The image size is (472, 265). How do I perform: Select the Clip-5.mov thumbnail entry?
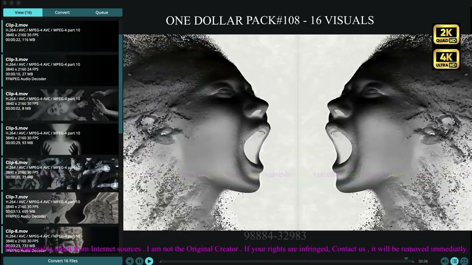[60, 139]
